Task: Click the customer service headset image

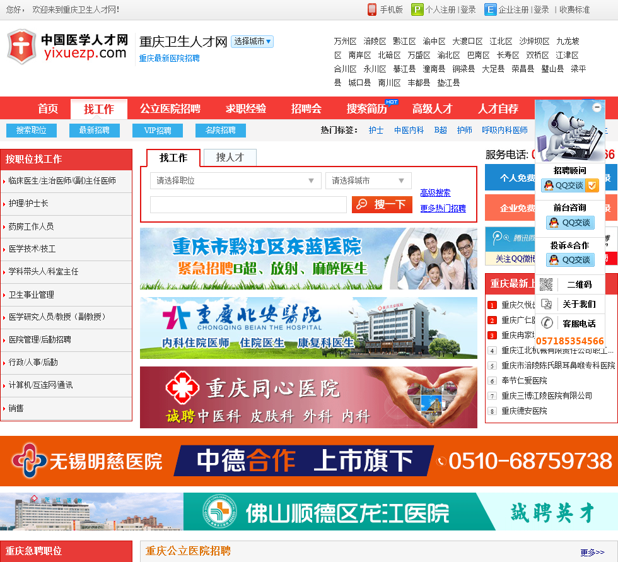Action: coord(569,131)
